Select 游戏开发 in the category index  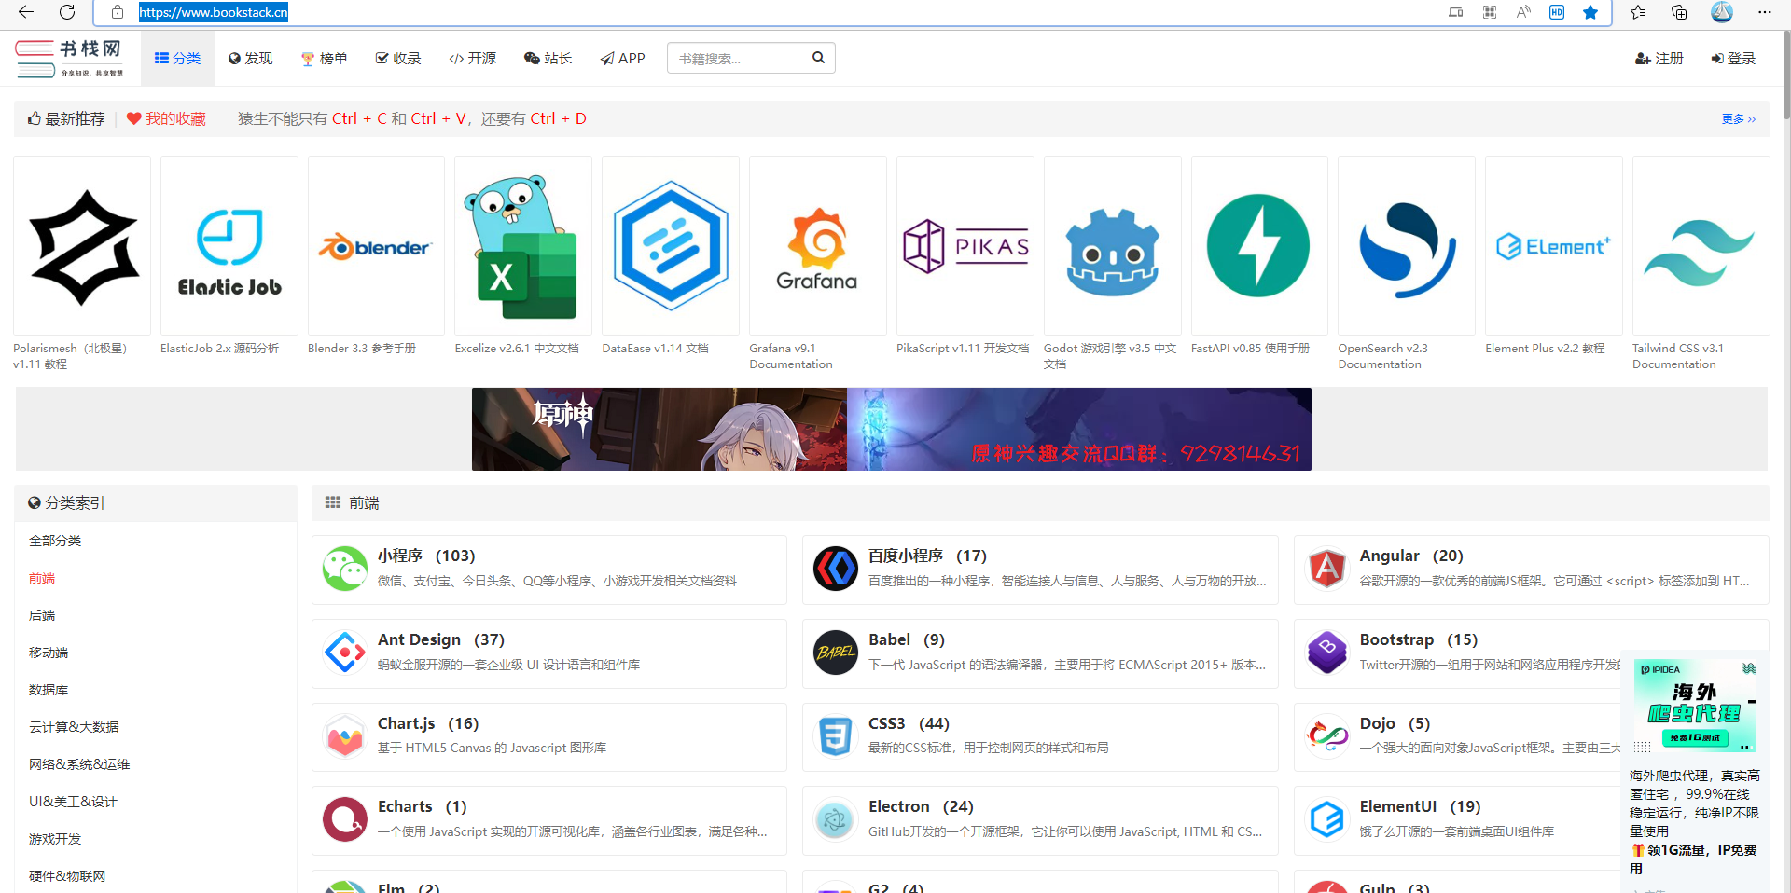click(x=55, y=839)
